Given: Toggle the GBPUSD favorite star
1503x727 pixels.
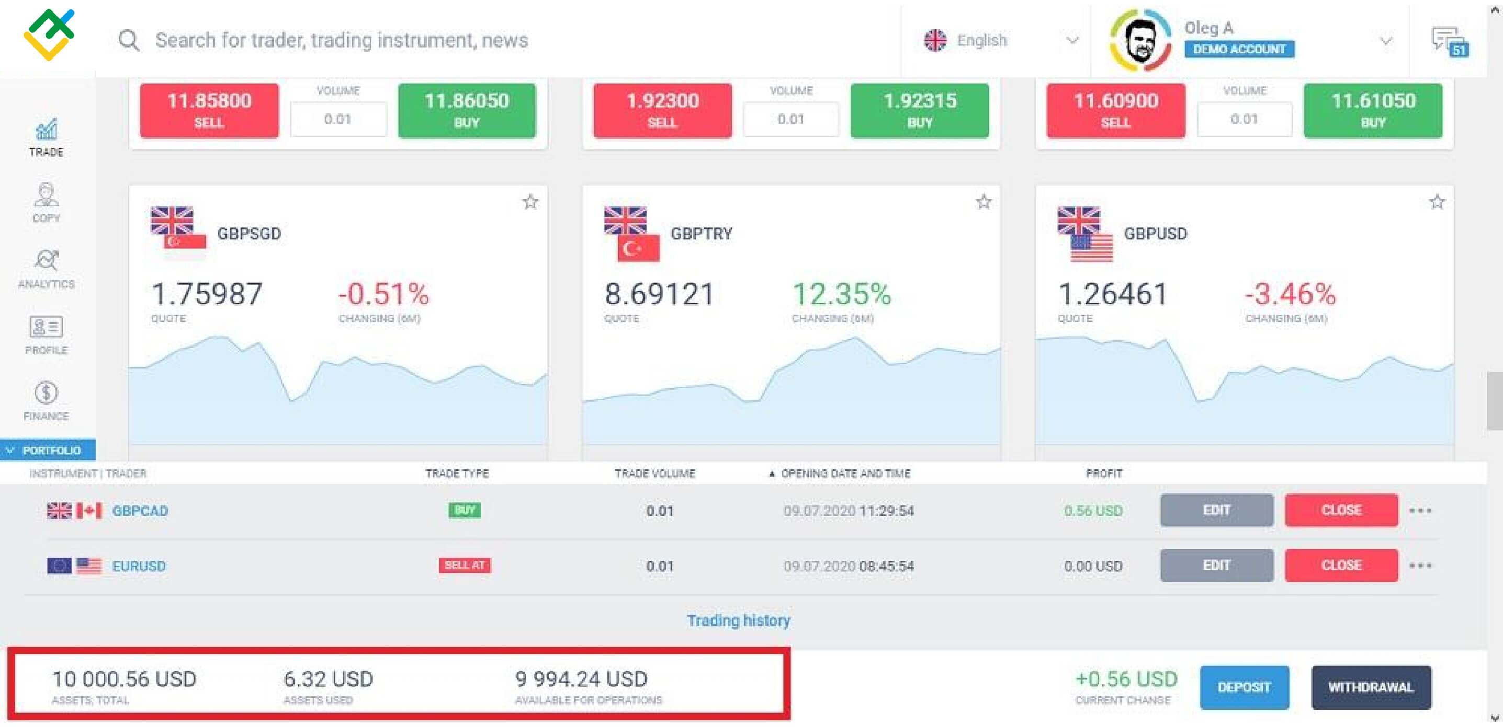Looking at the screenshot, I should (1437, 202).
